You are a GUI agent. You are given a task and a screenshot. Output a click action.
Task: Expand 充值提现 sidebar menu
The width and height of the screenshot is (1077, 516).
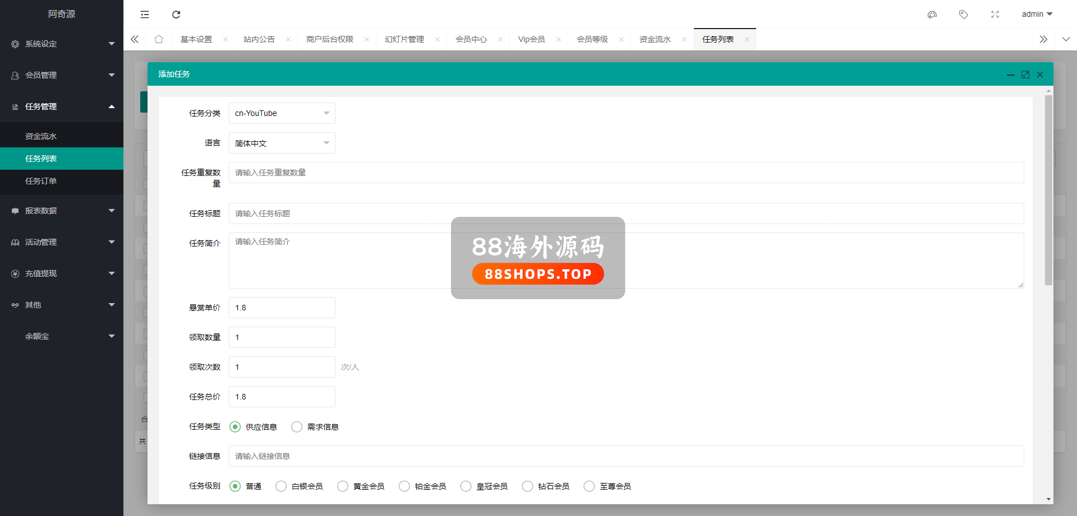click(62, 273)
